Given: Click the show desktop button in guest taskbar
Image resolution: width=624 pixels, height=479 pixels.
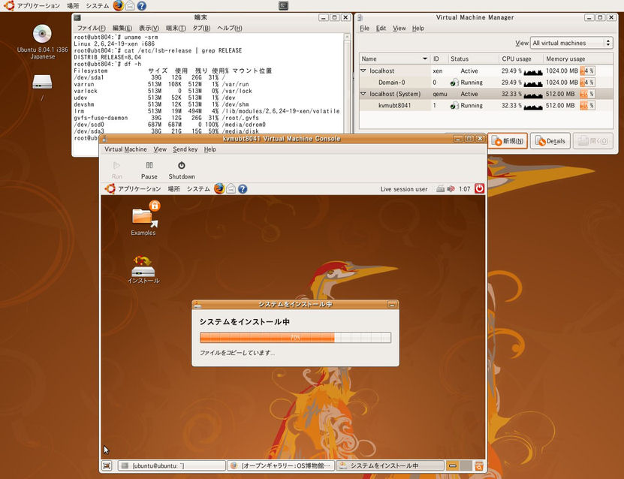Looking at the screenshot, I should (x=107, y=466).
